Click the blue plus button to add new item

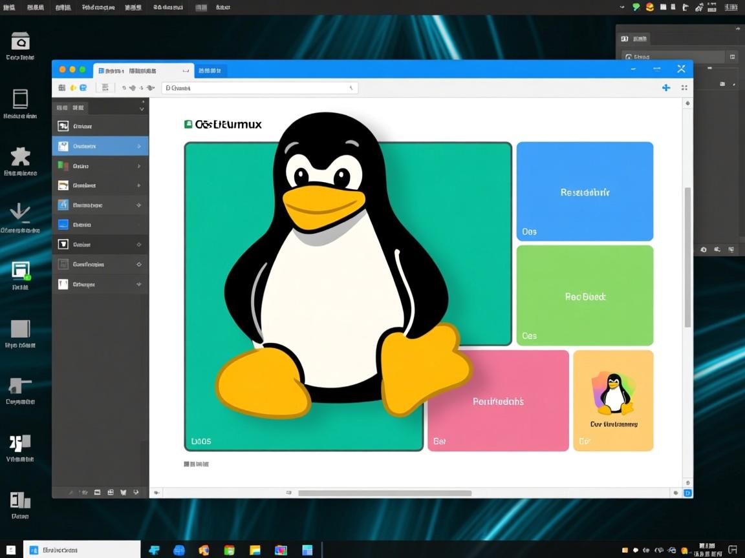click(666, 87)
